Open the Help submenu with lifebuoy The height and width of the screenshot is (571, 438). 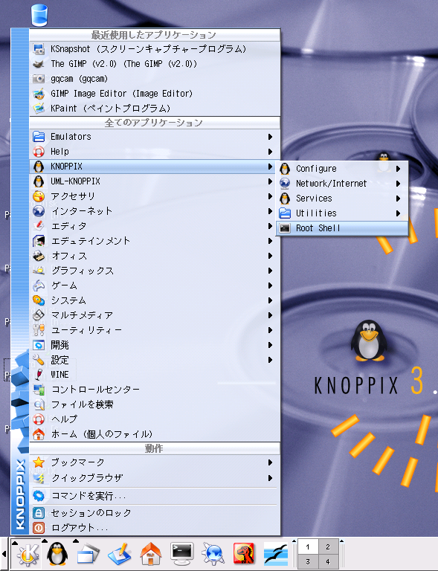click(155, 152)
